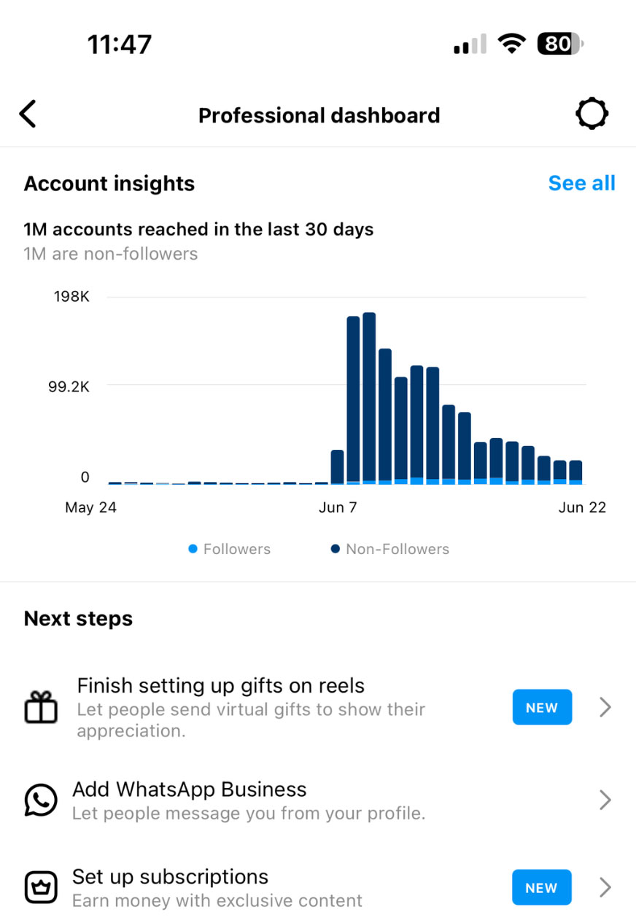The image size is (636, 920).
Task: Tap the back arrow icon
Action: (x=28, y=114)
